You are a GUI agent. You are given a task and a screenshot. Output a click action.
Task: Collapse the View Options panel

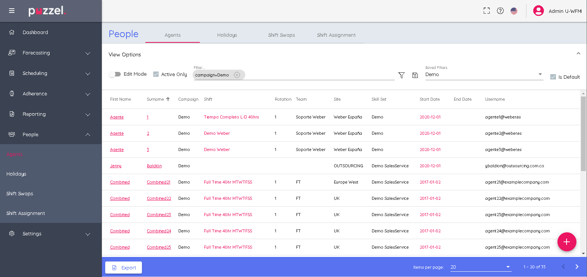[x=578, y=54]
